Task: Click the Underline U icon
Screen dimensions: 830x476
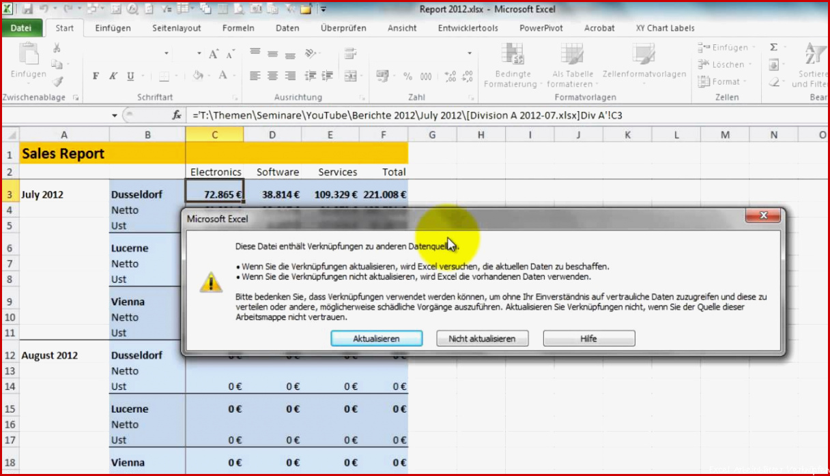Action: [x=130, y=76]
